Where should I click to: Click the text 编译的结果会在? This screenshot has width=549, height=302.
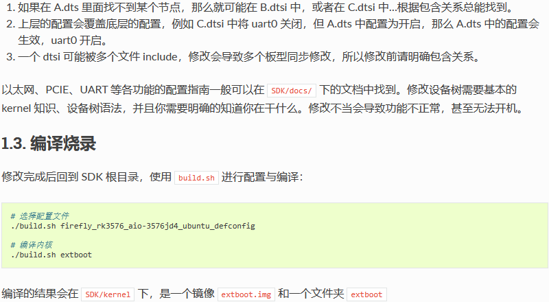(x=40, y=294)
